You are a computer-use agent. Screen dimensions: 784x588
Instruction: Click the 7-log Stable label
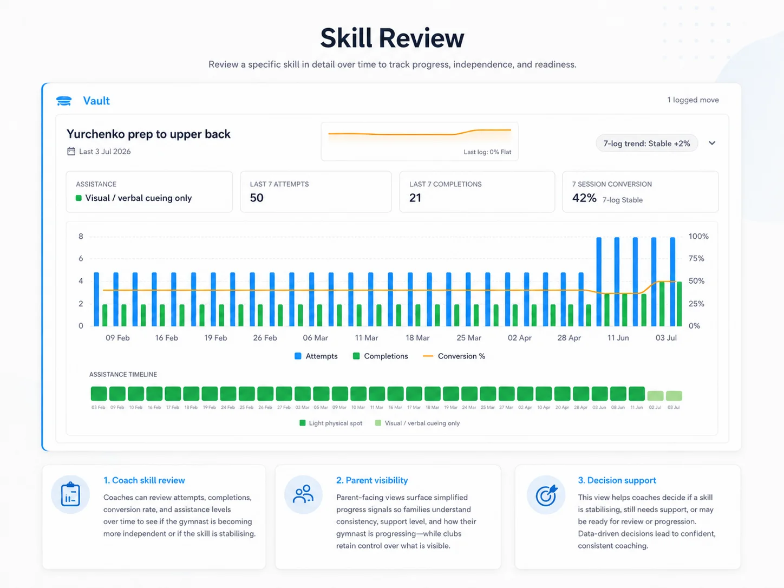(x=623, y=200)
